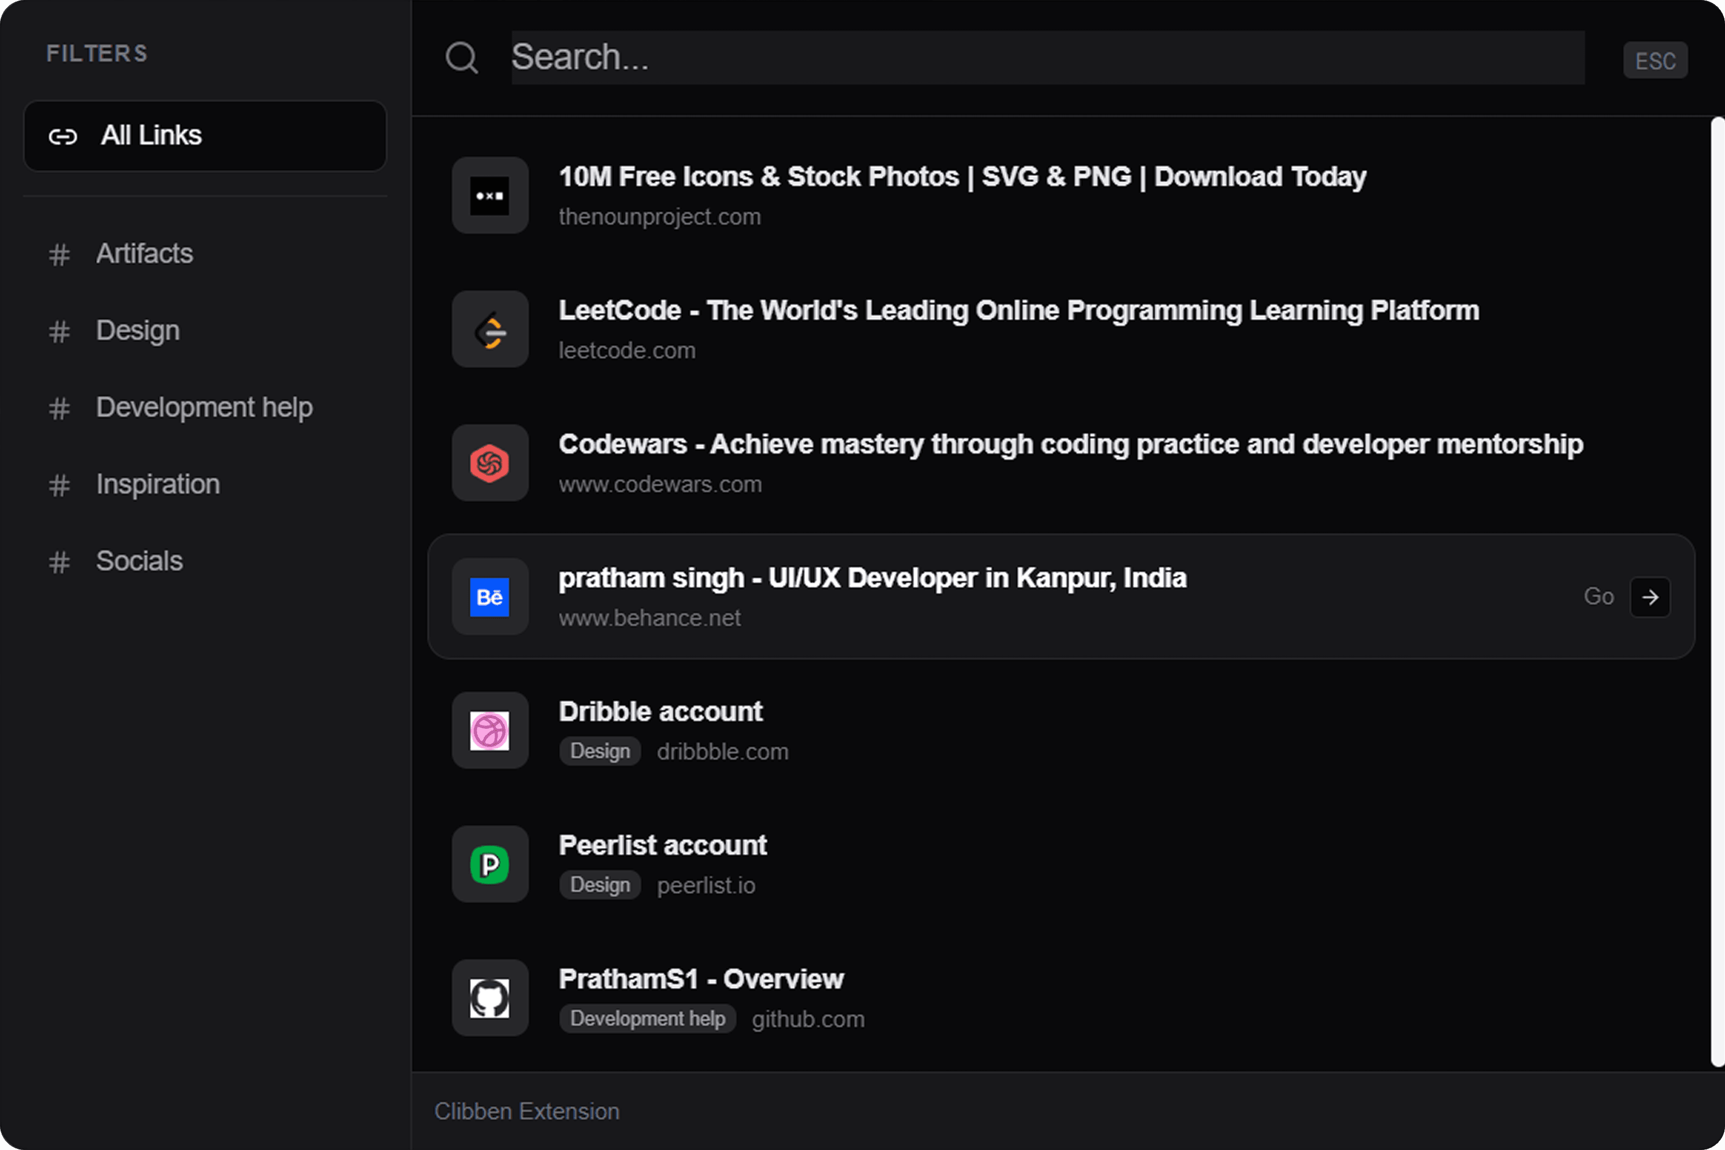Select the All Links filter
1725x1150 pixels.
151,136
